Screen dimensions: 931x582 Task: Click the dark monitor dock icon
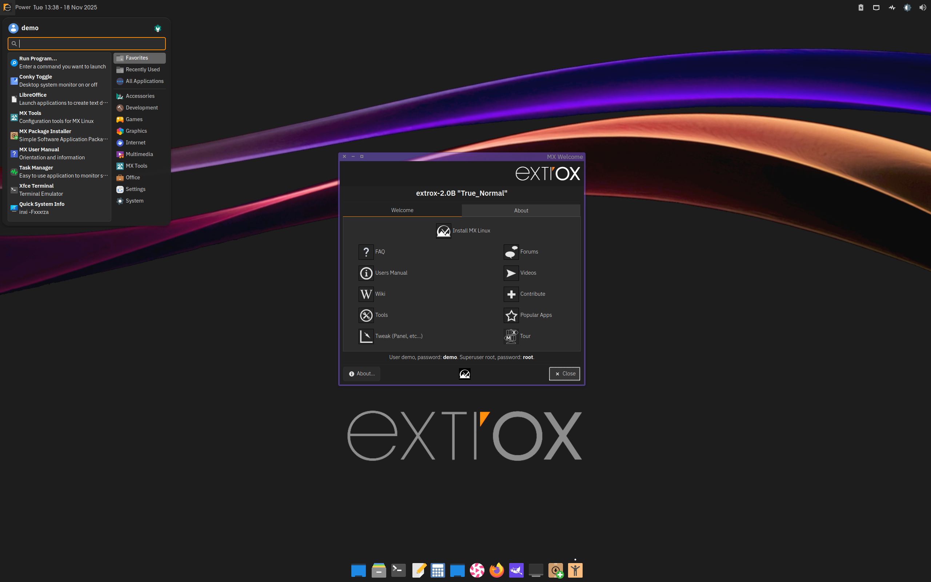[x=536, y=570]
